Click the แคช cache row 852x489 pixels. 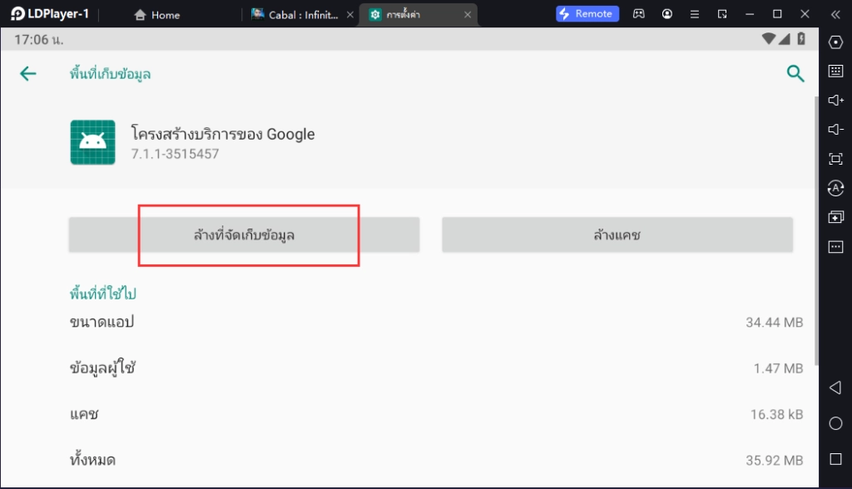(436, 414)
